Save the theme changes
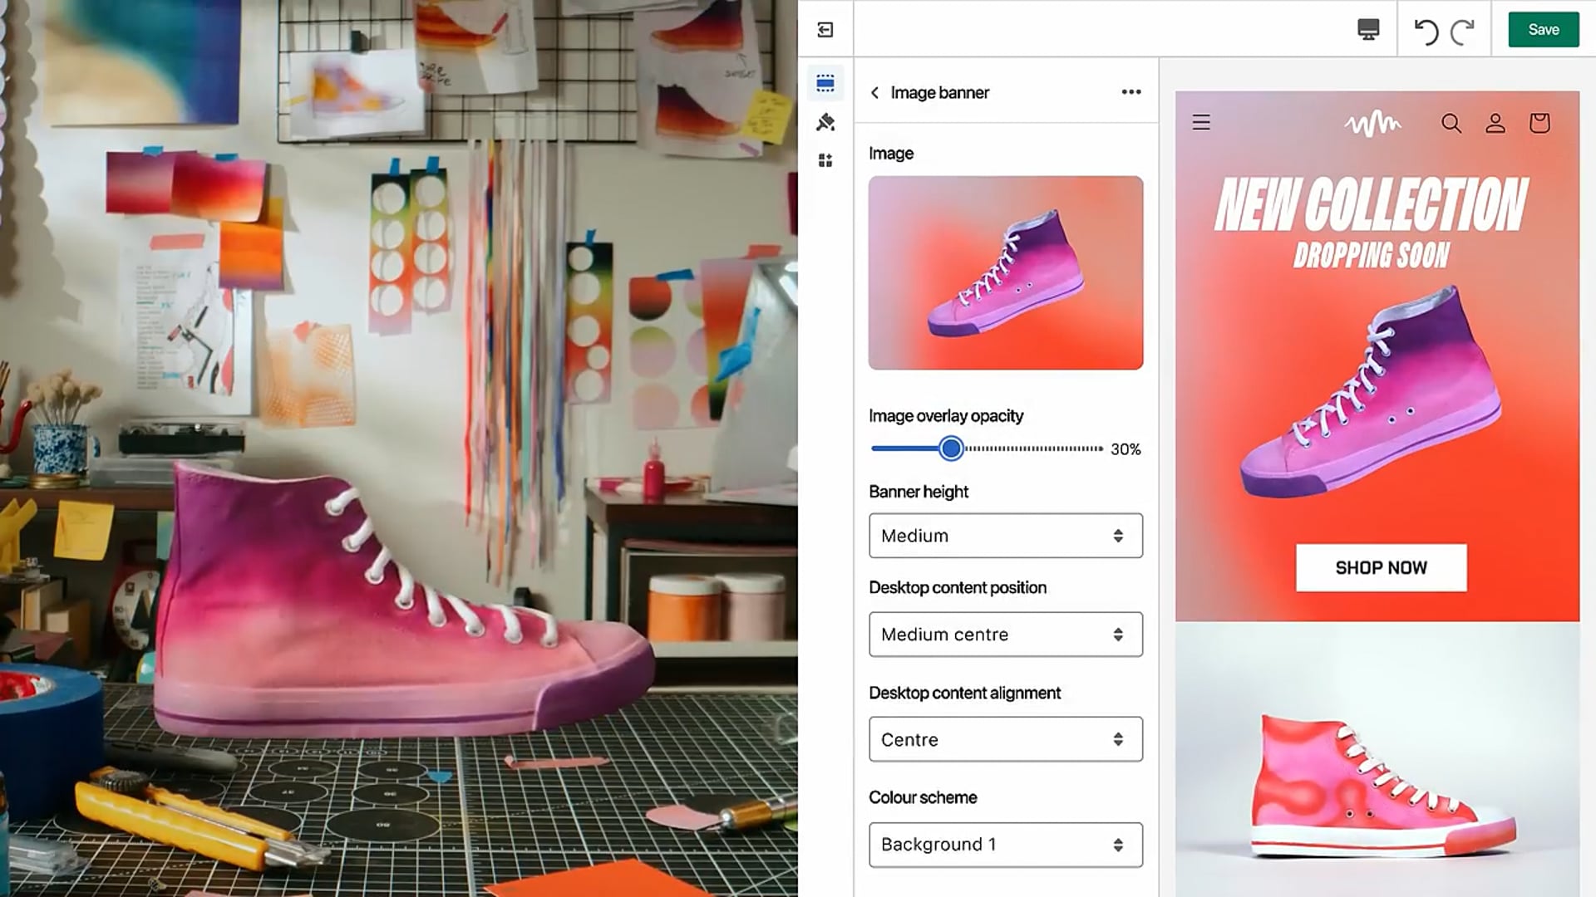 point(1544,30)
